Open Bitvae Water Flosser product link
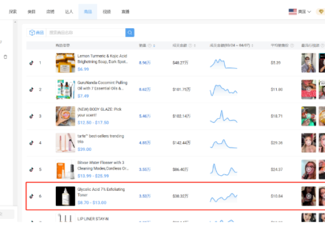 pyautogui.click(x=103, y=165)
